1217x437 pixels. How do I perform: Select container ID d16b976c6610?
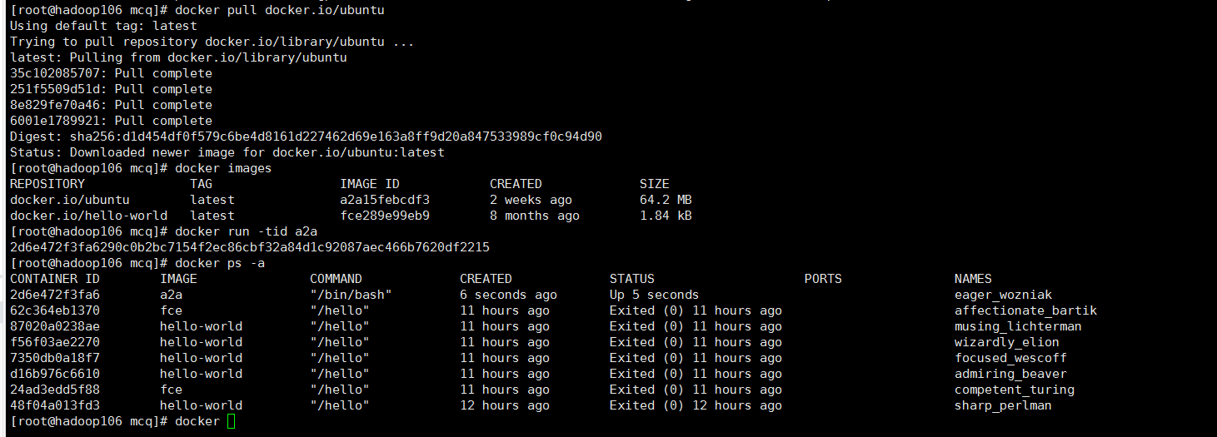pyautogui.click(x=54, y=374)
